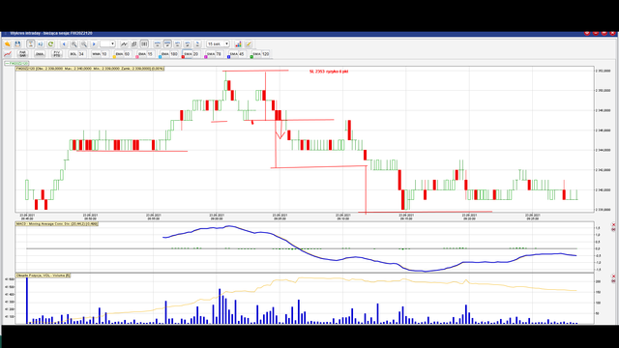This screenshot has height=348, width=619.
Task: Click the FW2022120 price info label above chart
Action: coord(90,69)
